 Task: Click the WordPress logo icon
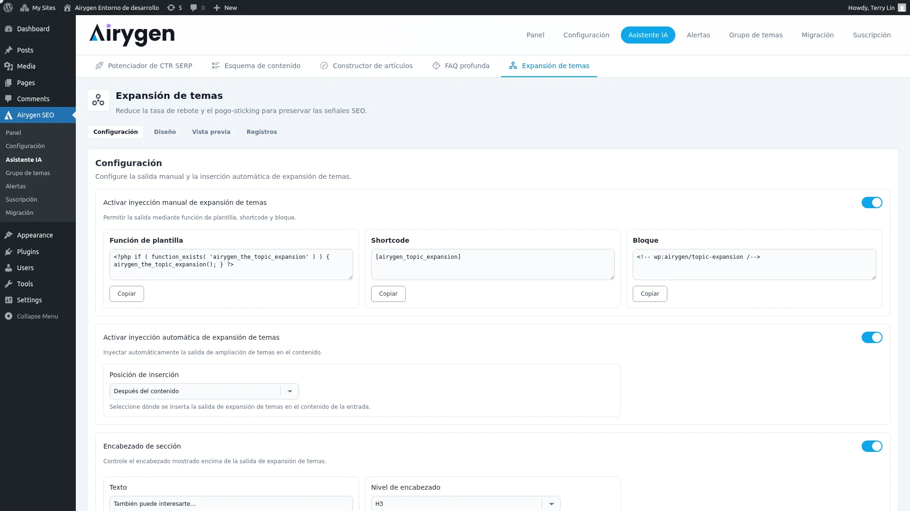click(8, 8)
